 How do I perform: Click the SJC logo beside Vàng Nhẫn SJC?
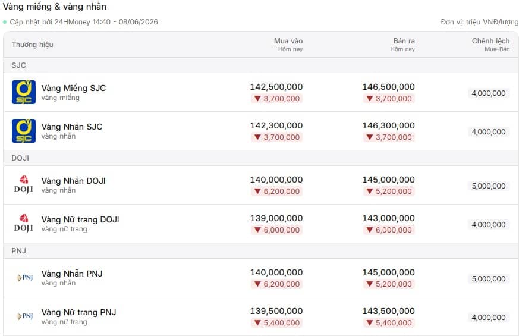pos(24,131)
